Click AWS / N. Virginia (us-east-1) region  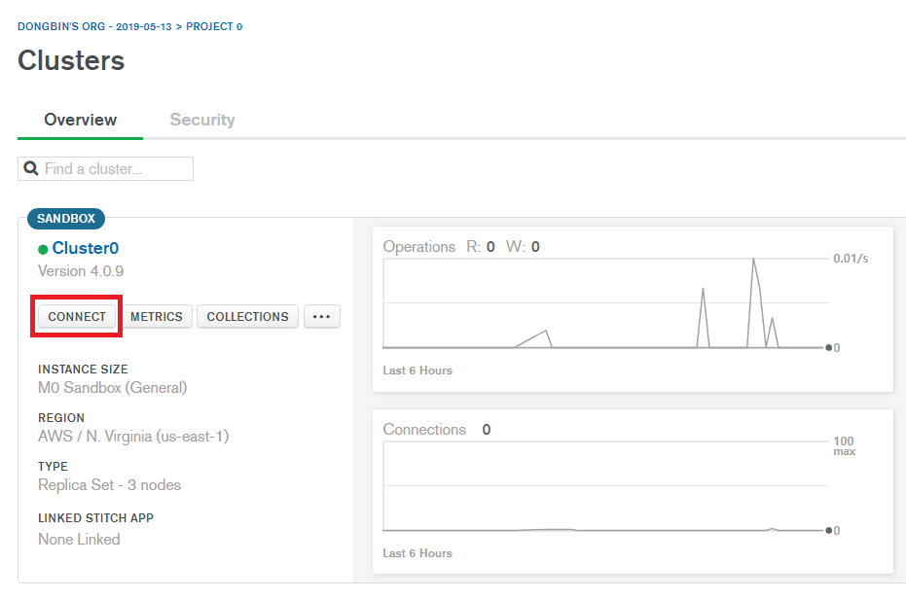[x=133, y=436]
